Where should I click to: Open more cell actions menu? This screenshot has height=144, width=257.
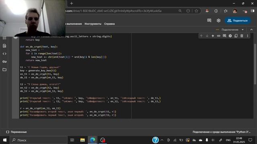247,36
